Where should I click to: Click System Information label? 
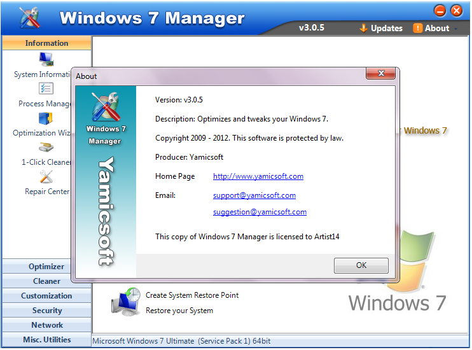tap(42, 74)
